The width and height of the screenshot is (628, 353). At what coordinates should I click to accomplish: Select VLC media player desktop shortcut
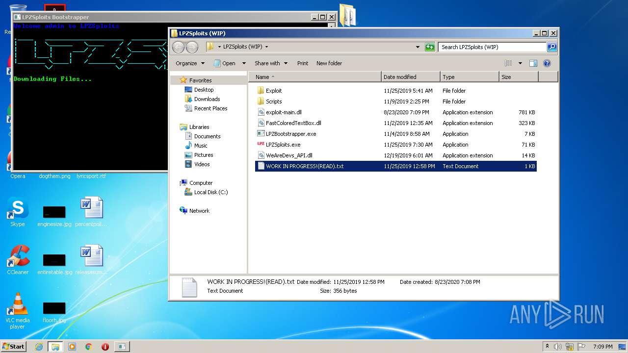point(18,311)
